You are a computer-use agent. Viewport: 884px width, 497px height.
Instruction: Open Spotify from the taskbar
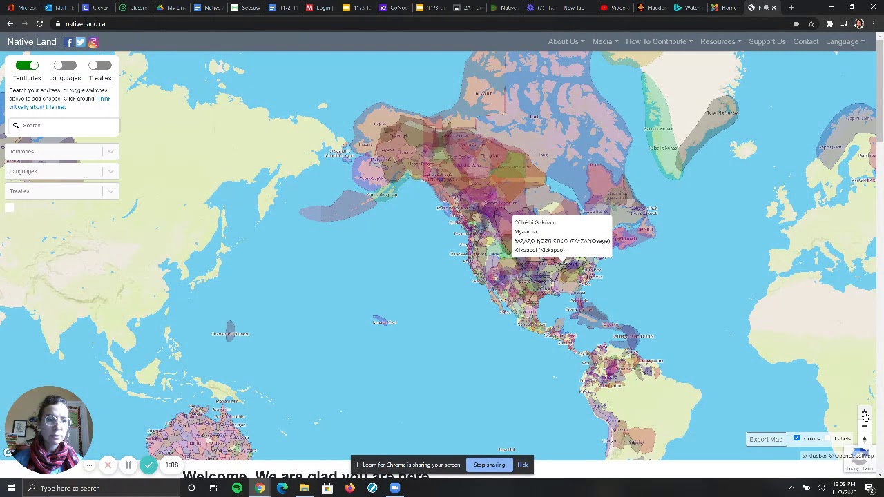tap(237, 488)
